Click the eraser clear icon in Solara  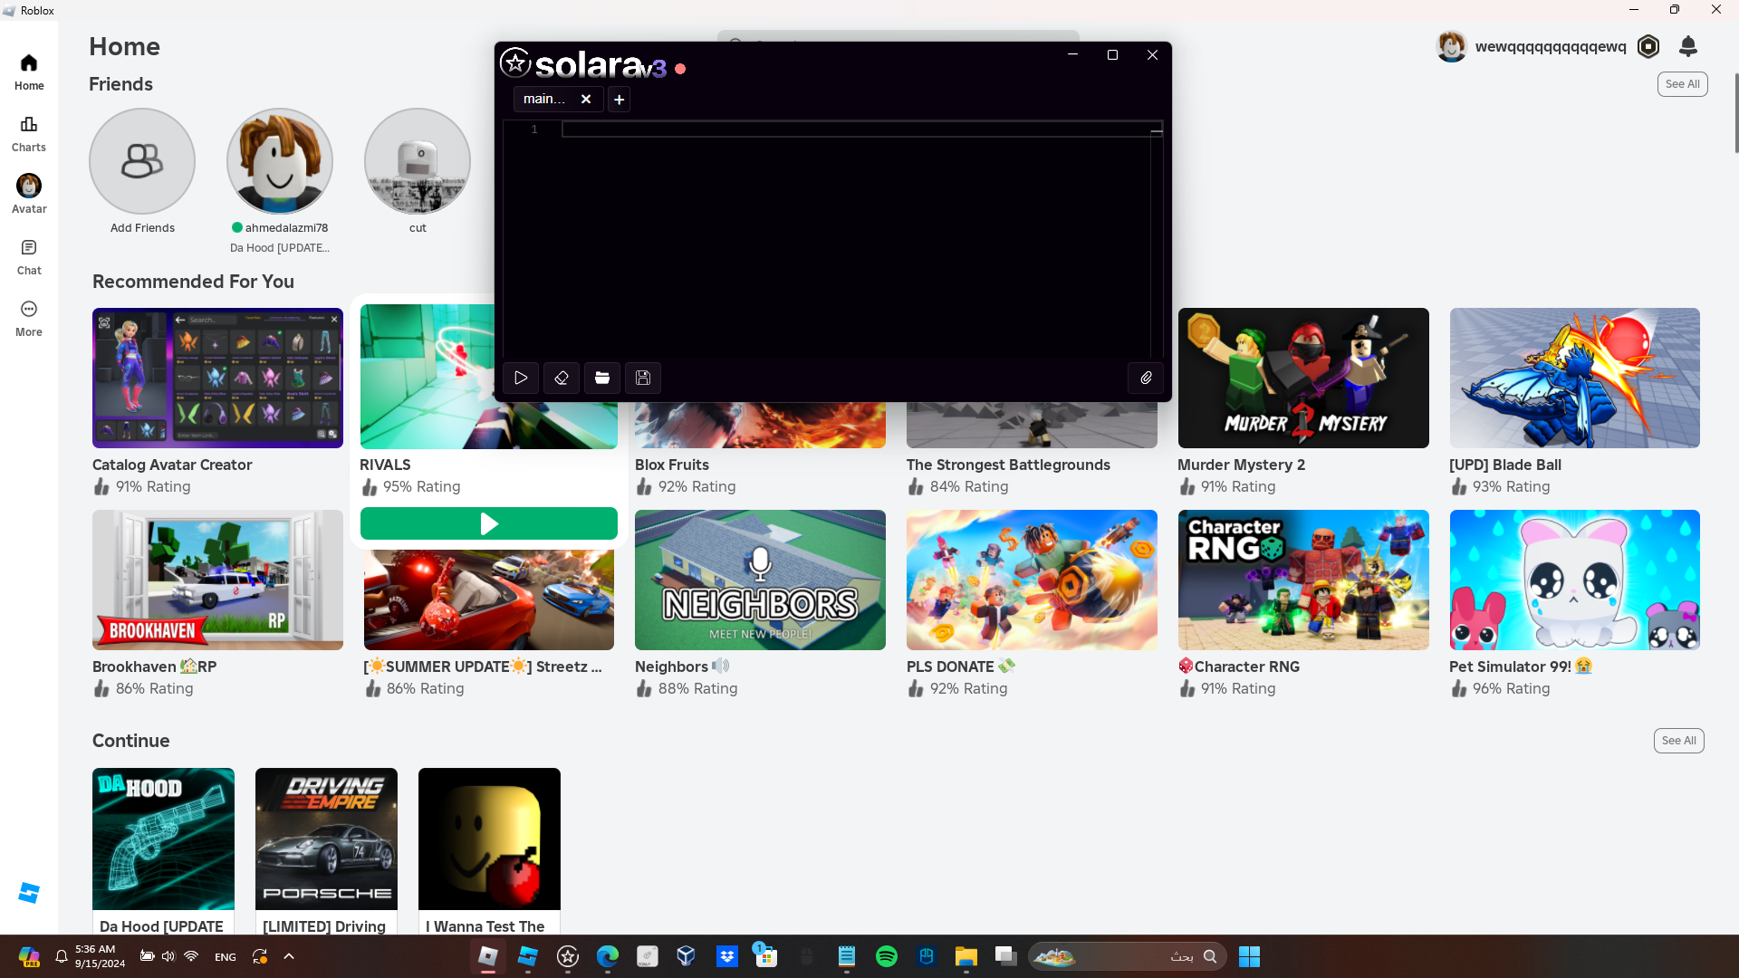(562, 378)
